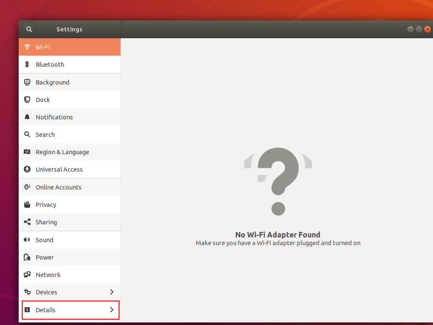Open Background settings label

53,82
